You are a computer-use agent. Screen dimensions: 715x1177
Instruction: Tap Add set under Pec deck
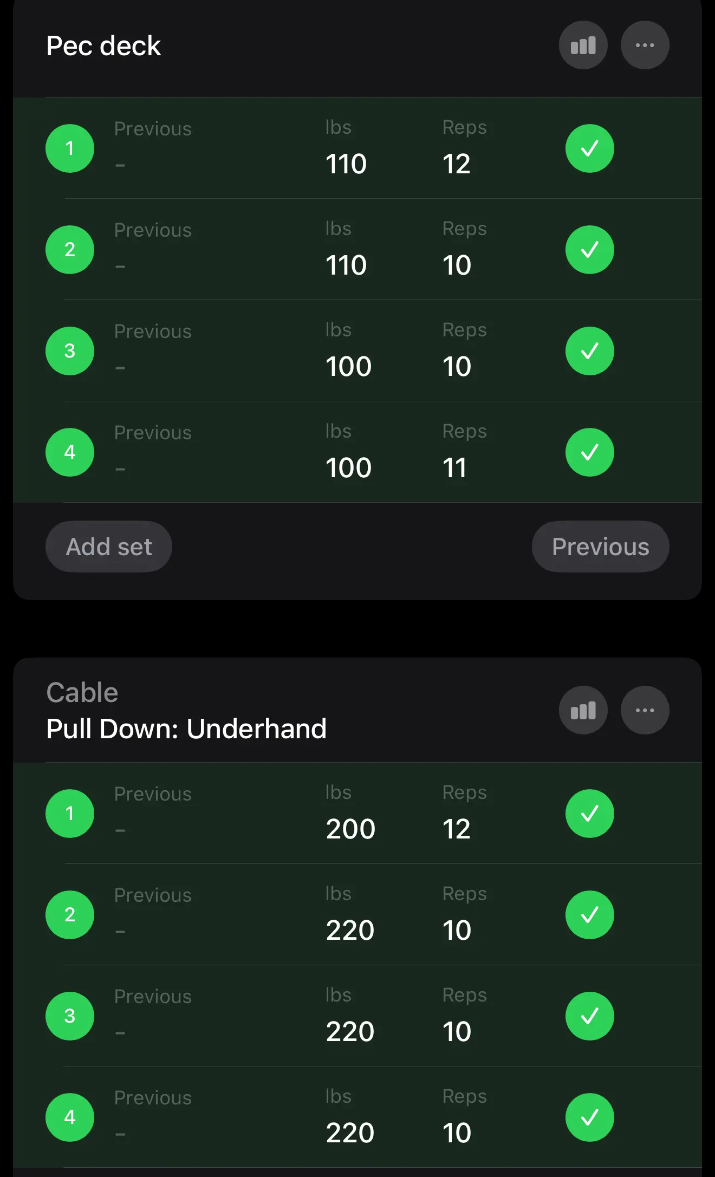pyautogui.click(x=109, y=547)
